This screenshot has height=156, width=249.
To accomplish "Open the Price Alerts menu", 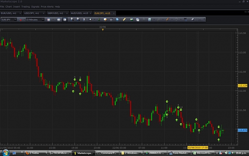I will pos(47,6).
